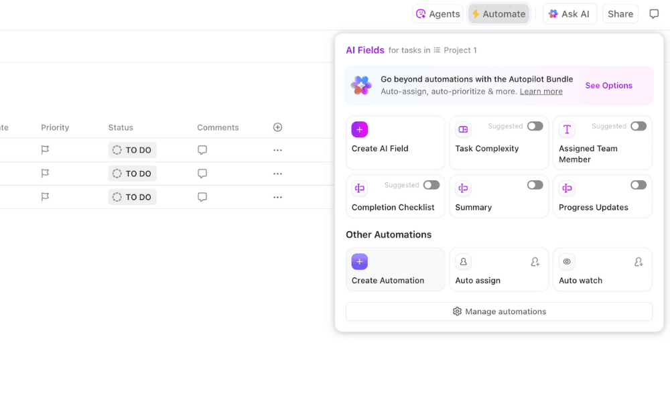
Task: Click the Manage automations gear icon
Action: click(457, 312)
